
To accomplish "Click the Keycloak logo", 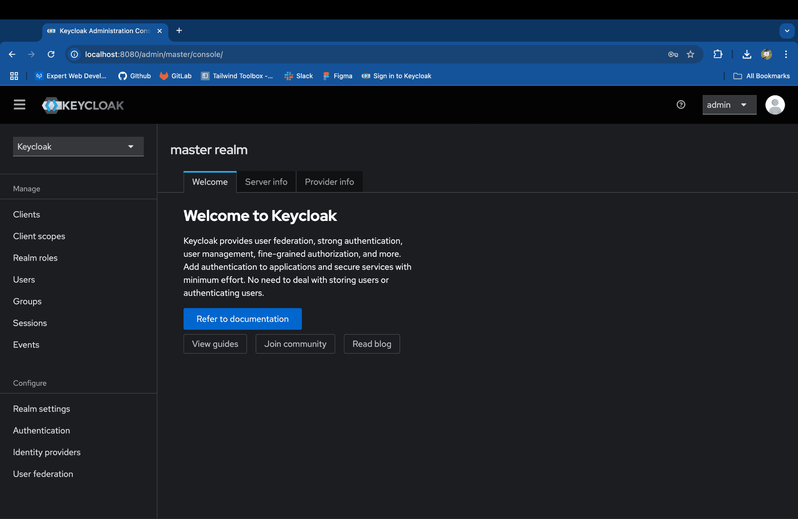I will [x=83, y=105].
